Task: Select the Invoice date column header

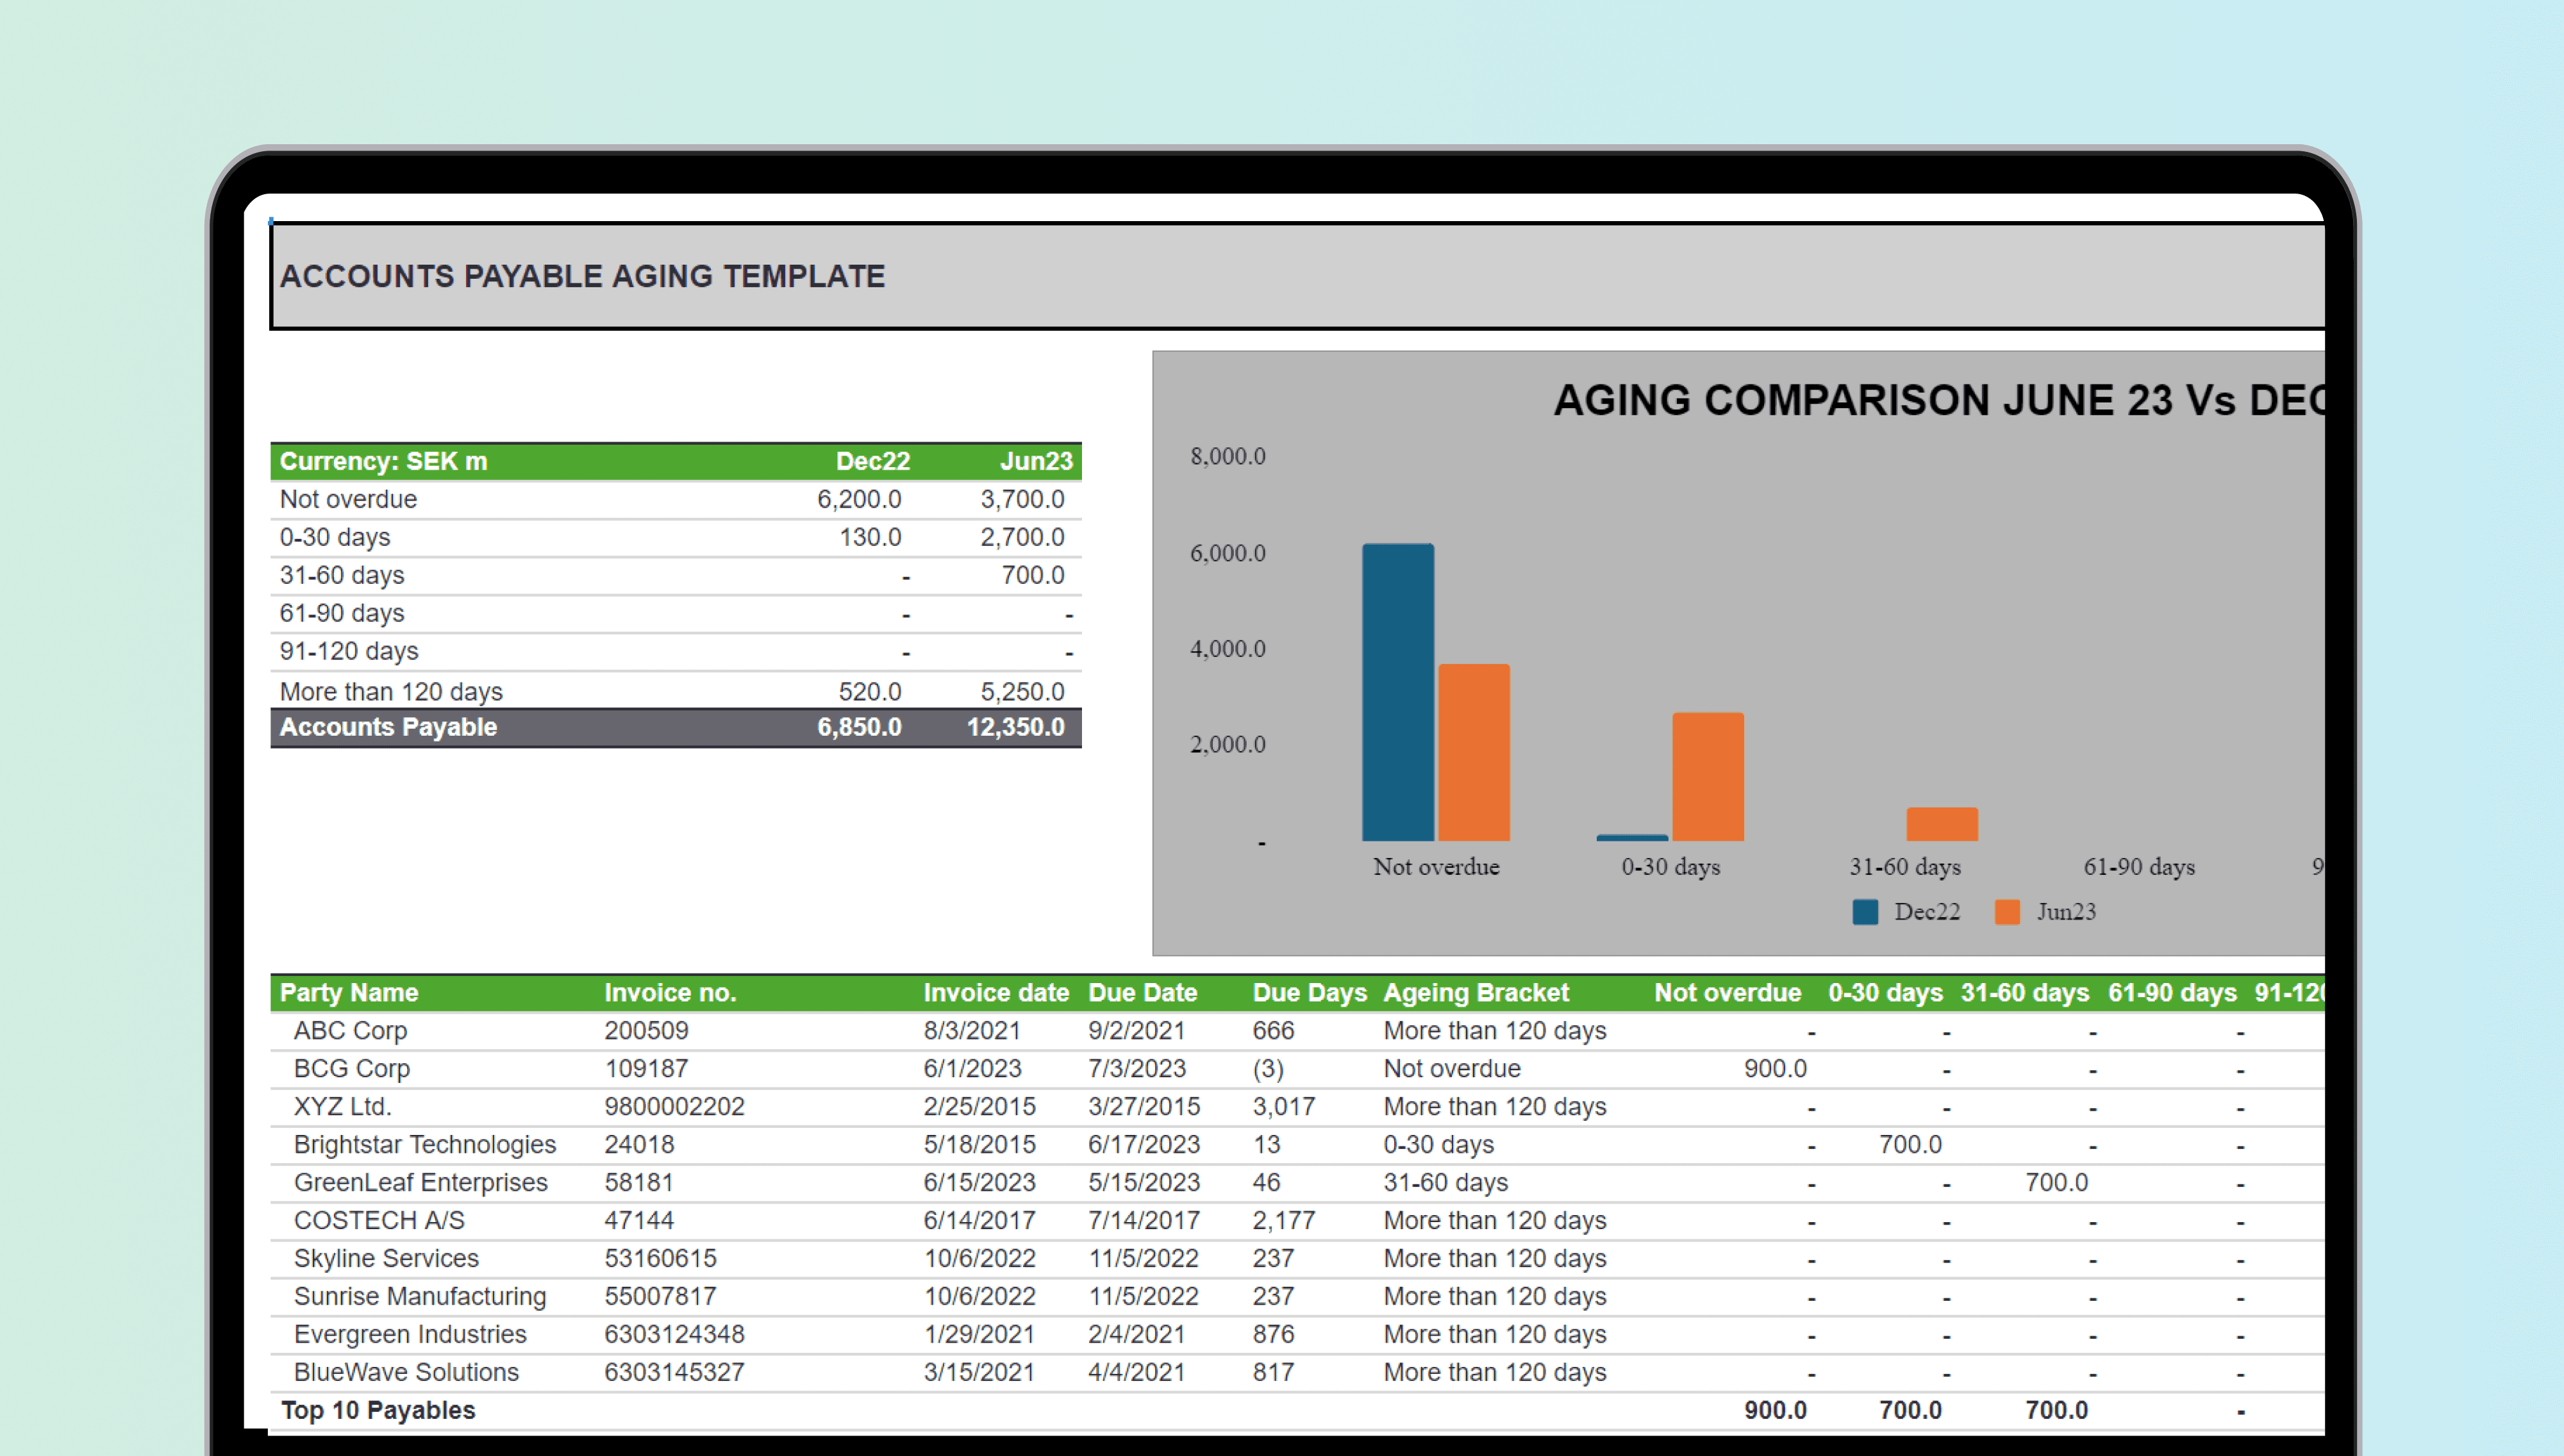Action: tap(996, 992)
